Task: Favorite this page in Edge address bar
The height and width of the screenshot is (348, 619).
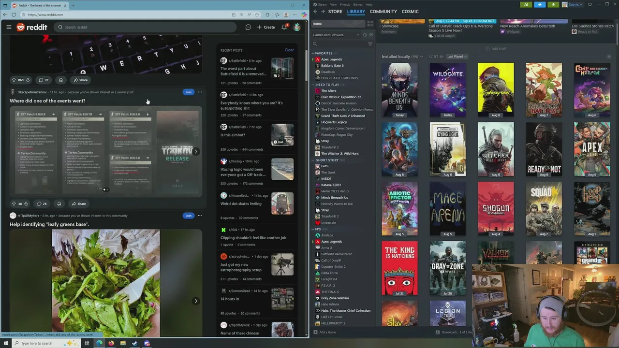Action: [257, 14]
